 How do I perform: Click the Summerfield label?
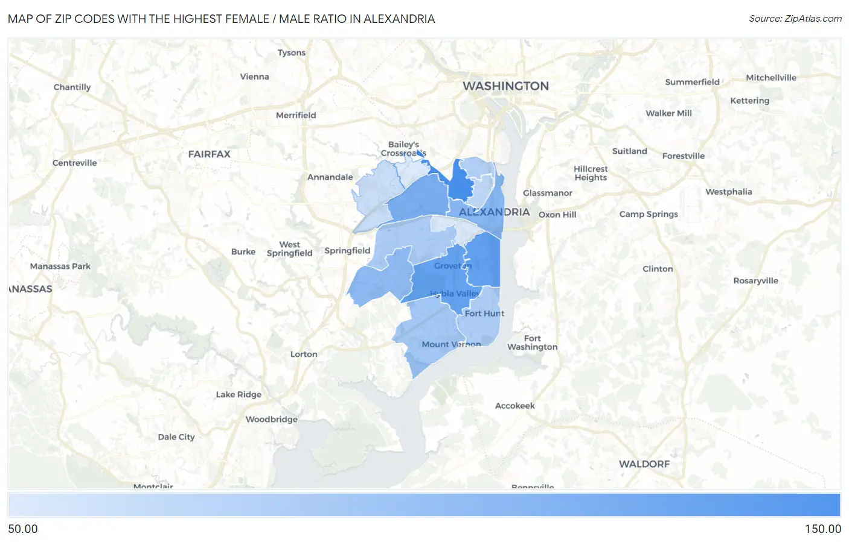(x=692, y=82)
